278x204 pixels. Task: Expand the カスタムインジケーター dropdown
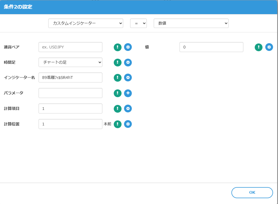pyautogui.click(x=86, y=24)
